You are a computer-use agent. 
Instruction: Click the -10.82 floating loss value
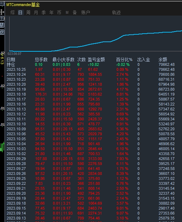pyautogui.click(x=93, y=64)
